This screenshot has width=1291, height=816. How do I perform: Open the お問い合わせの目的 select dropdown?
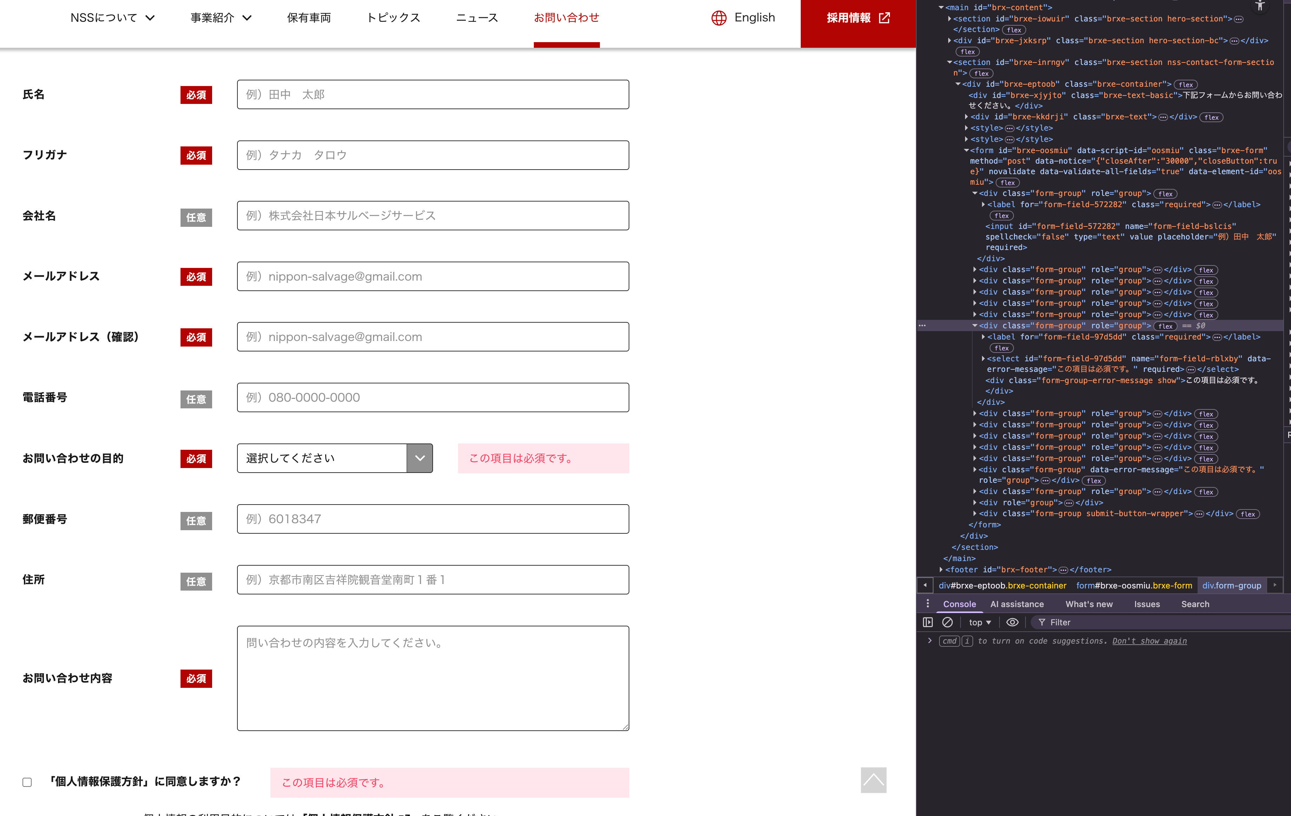[335, 458]
